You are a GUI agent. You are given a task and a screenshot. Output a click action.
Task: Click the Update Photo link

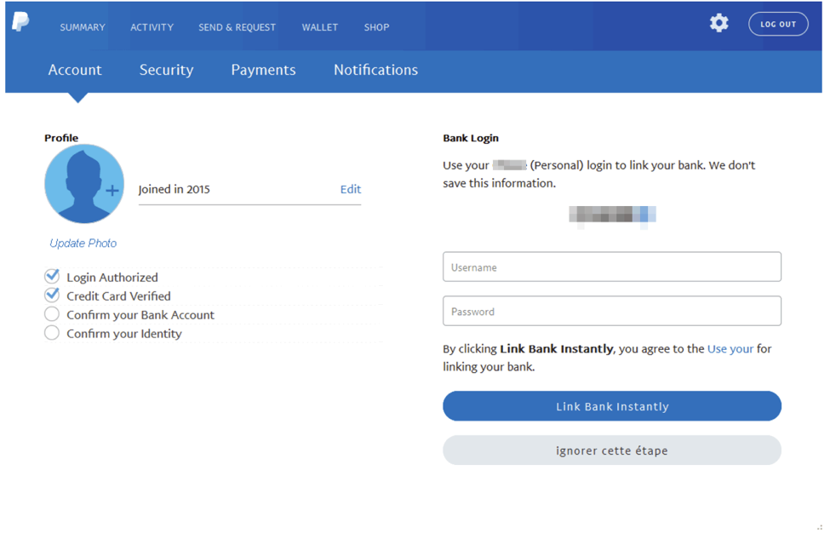point(83,243)
